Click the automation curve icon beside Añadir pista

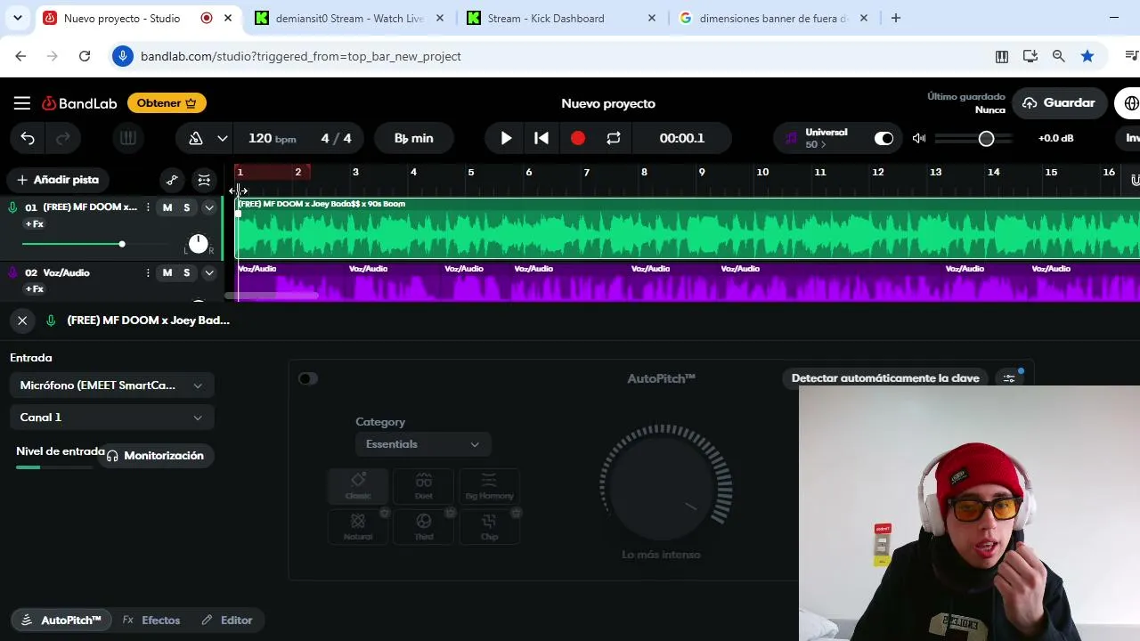pyautogui.click(x=172, y=180)
